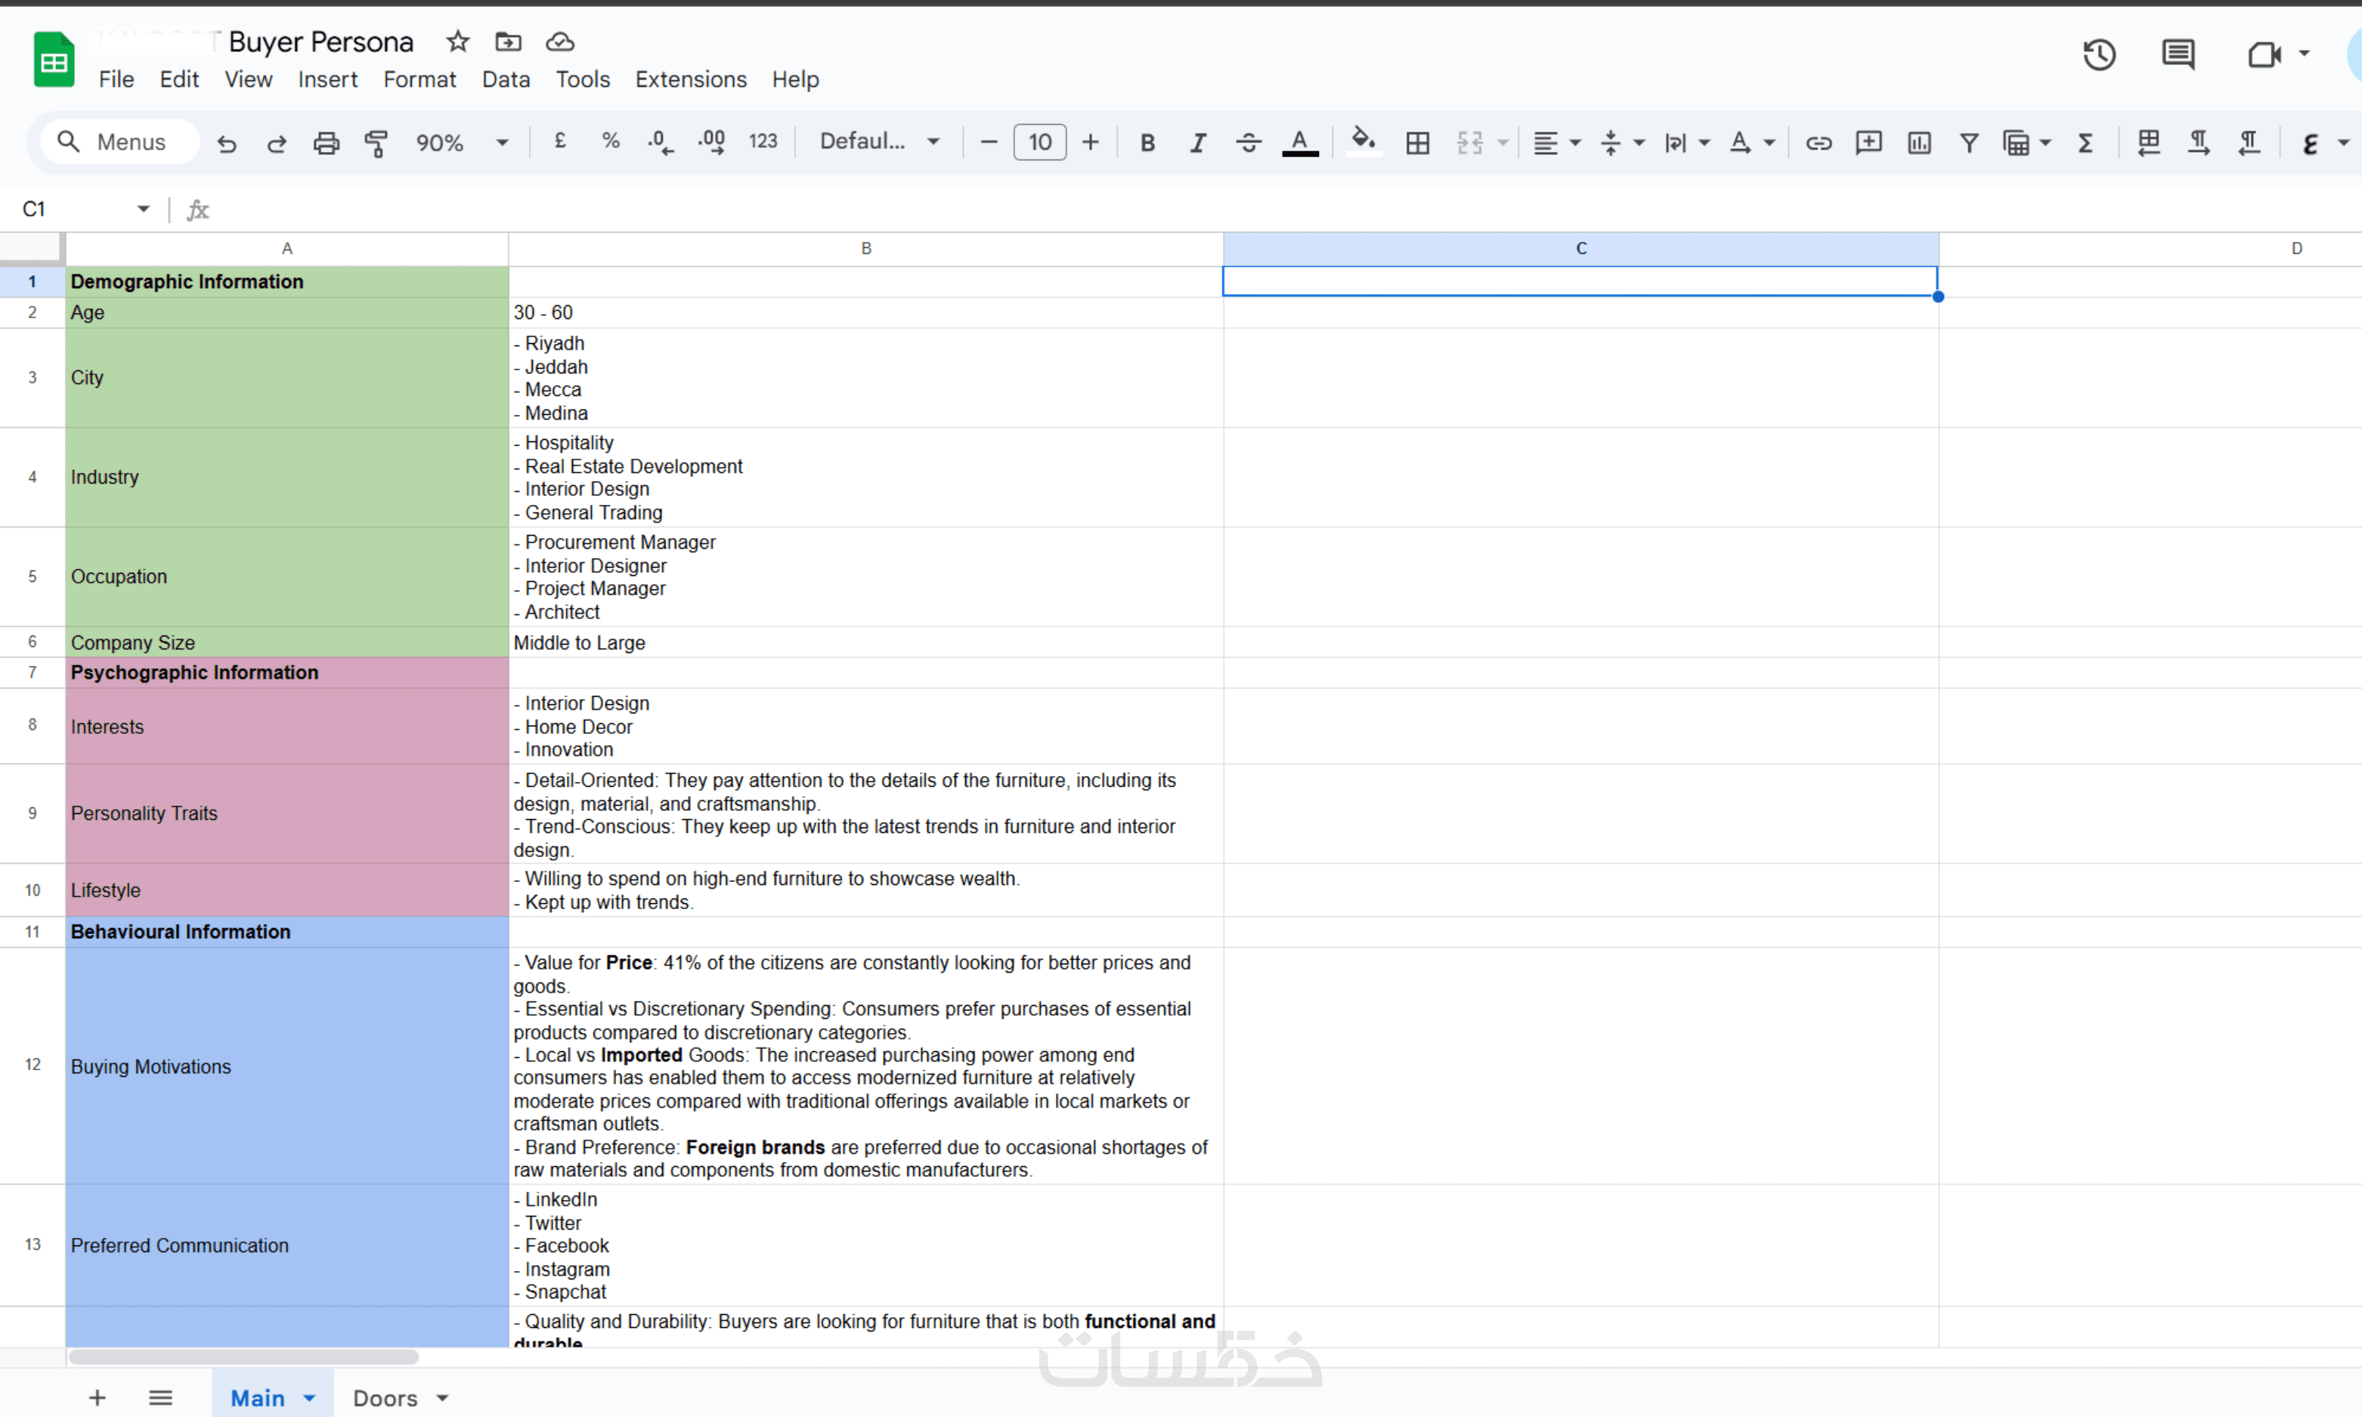Toggle strikethrough formatting
The width and height of the screenshot is (2362, 1417).
(x=1248, y=144)
